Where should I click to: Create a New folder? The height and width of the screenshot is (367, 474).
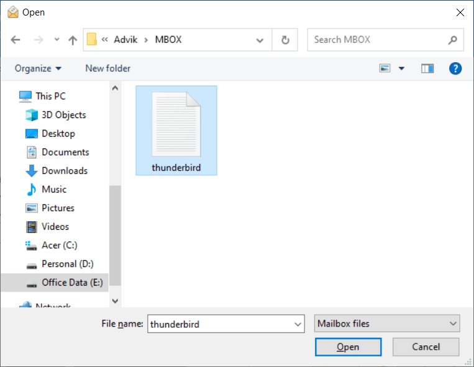(x=108, y=68)
